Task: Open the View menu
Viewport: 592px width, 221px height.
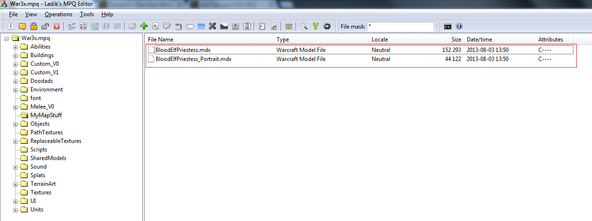Action: (x=31, y=14)
